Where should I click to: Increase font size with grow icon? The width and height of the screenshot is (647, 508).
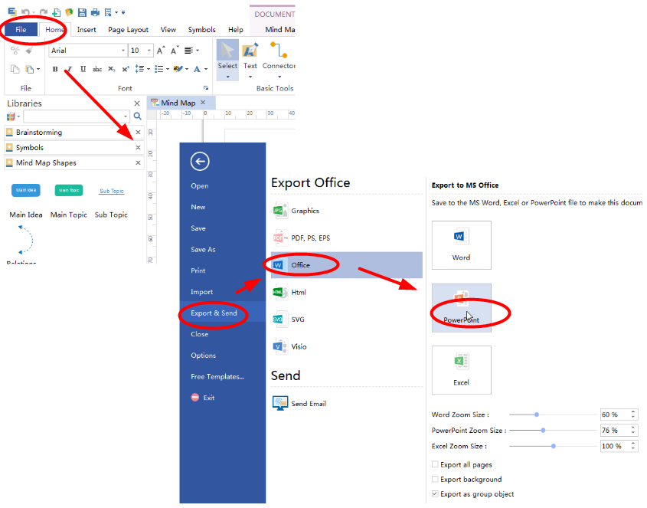161,51
